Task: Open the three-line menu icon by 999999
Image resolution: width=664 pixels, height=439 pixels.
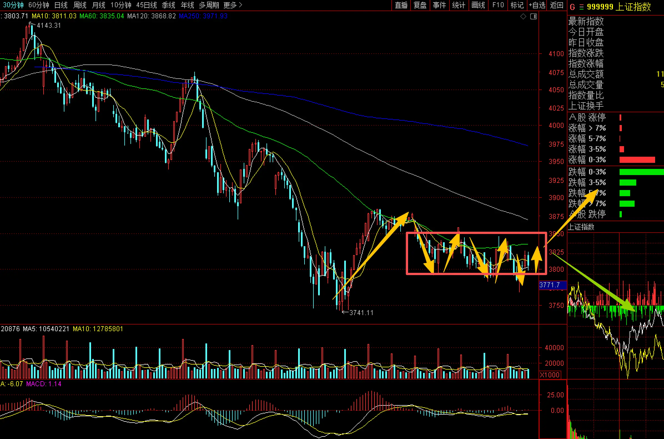Action: pyautogui.click(x=582, y=7)
